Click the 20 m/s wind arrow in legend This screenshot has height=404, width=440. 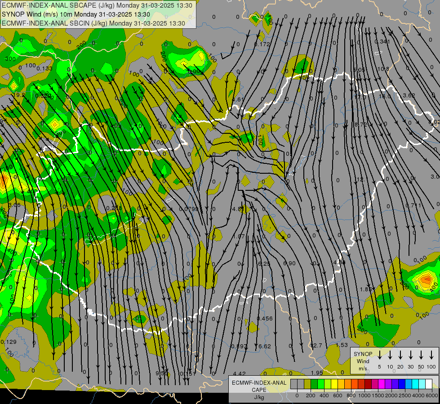(400, 355)
